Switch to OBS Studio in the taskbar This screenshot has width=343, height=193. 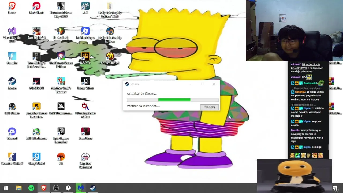(56, 188)
